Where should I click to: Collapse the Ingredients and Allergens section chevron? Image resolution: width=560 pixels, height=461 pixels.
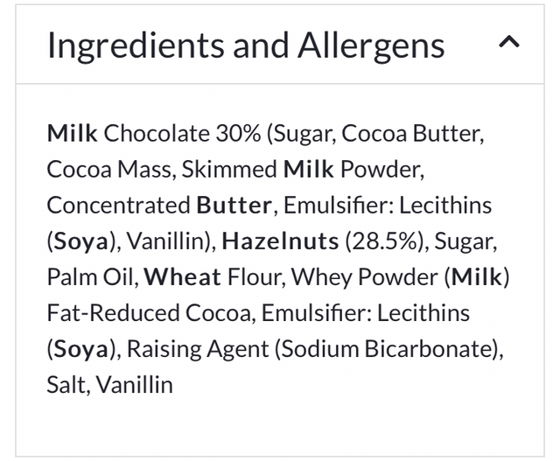510,43
